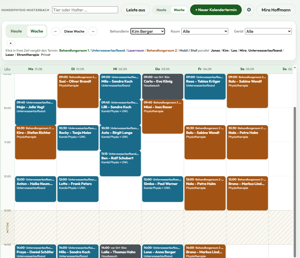Viewport: 300px width, 258px height.
Task: Open settings via the gear icon
Action: pyautogui.click(x=249, y=10)
